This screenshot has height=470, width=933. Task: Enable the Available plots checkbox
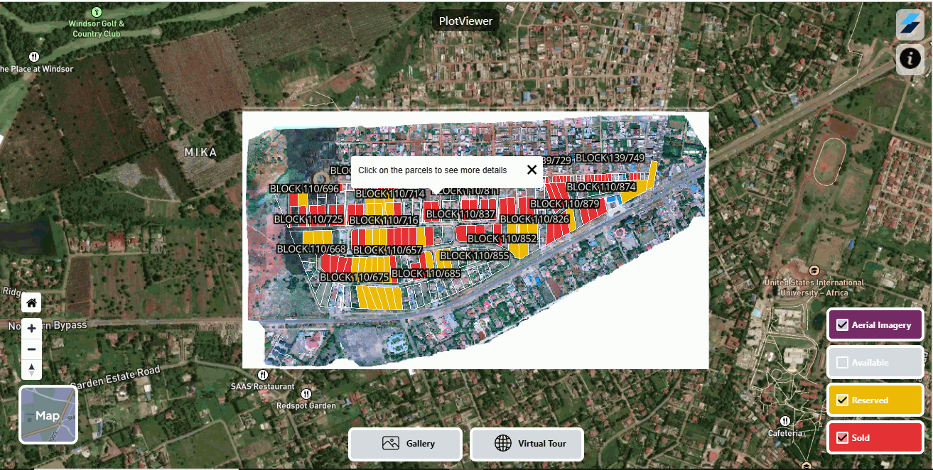[x=843, y=363]
